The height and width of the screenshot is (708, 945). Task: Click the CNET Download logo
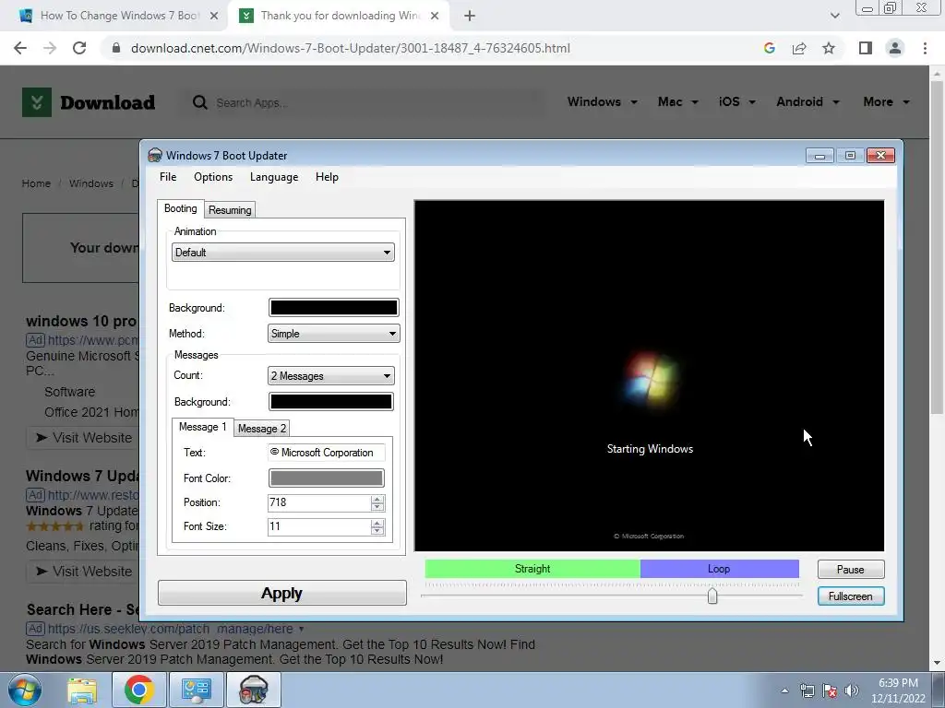point(89,102)
